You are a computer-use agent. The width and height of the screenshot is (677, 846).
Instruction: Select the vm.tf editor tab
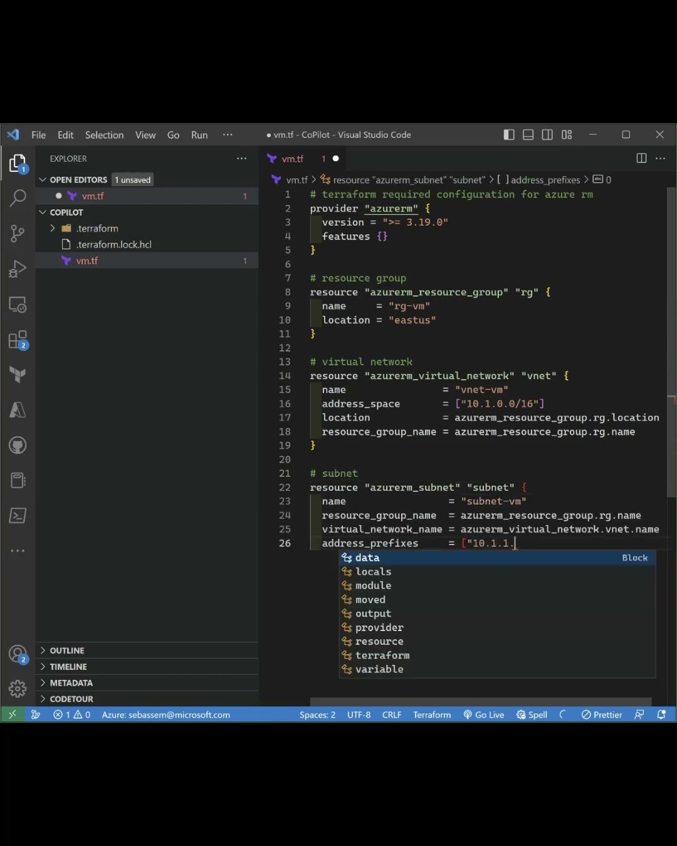point(292,159)
